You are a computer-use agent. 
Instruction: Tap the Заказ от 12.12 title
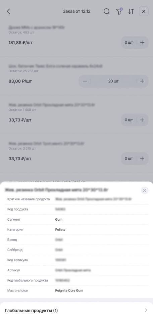point(76,11)
